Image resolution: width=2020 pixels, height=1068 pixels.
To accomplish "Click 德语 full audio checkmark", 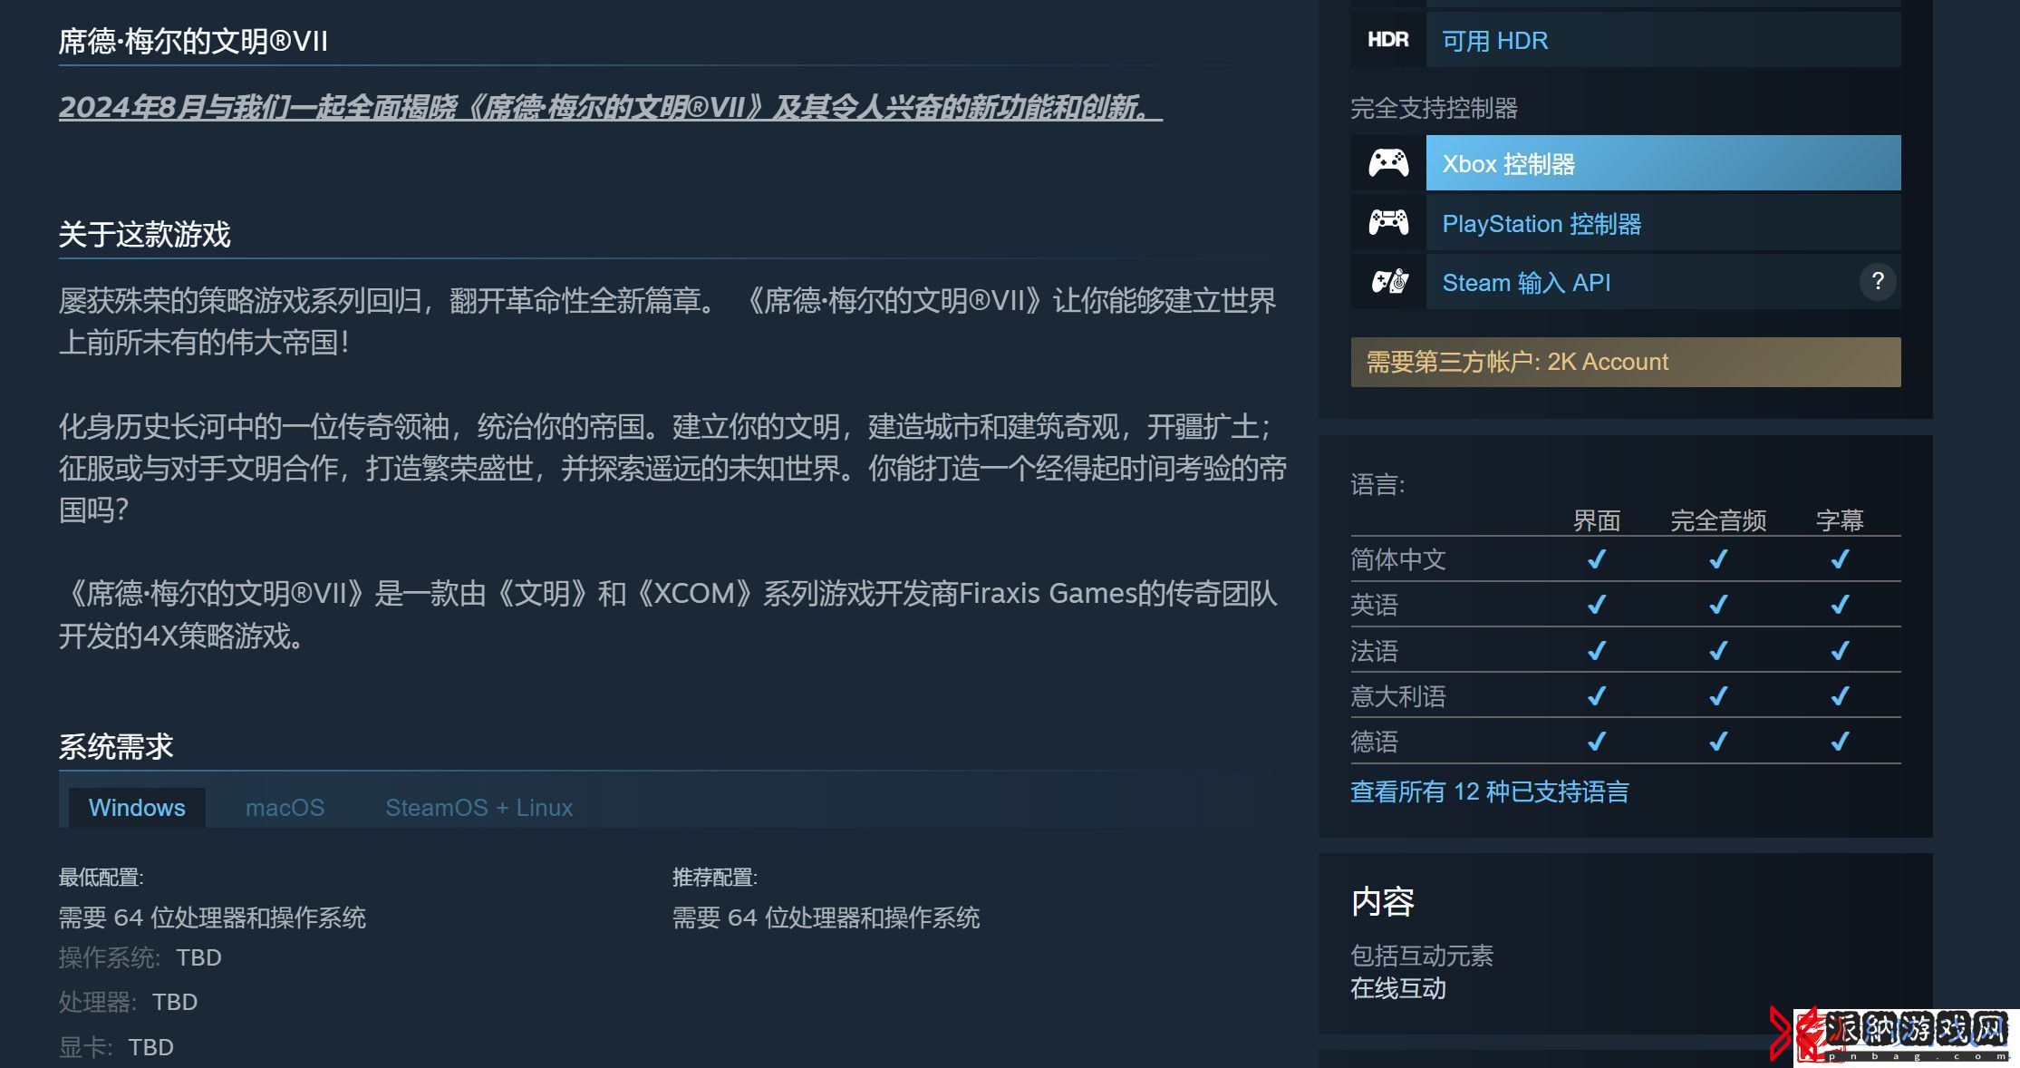I will [x=1718, y=742].
